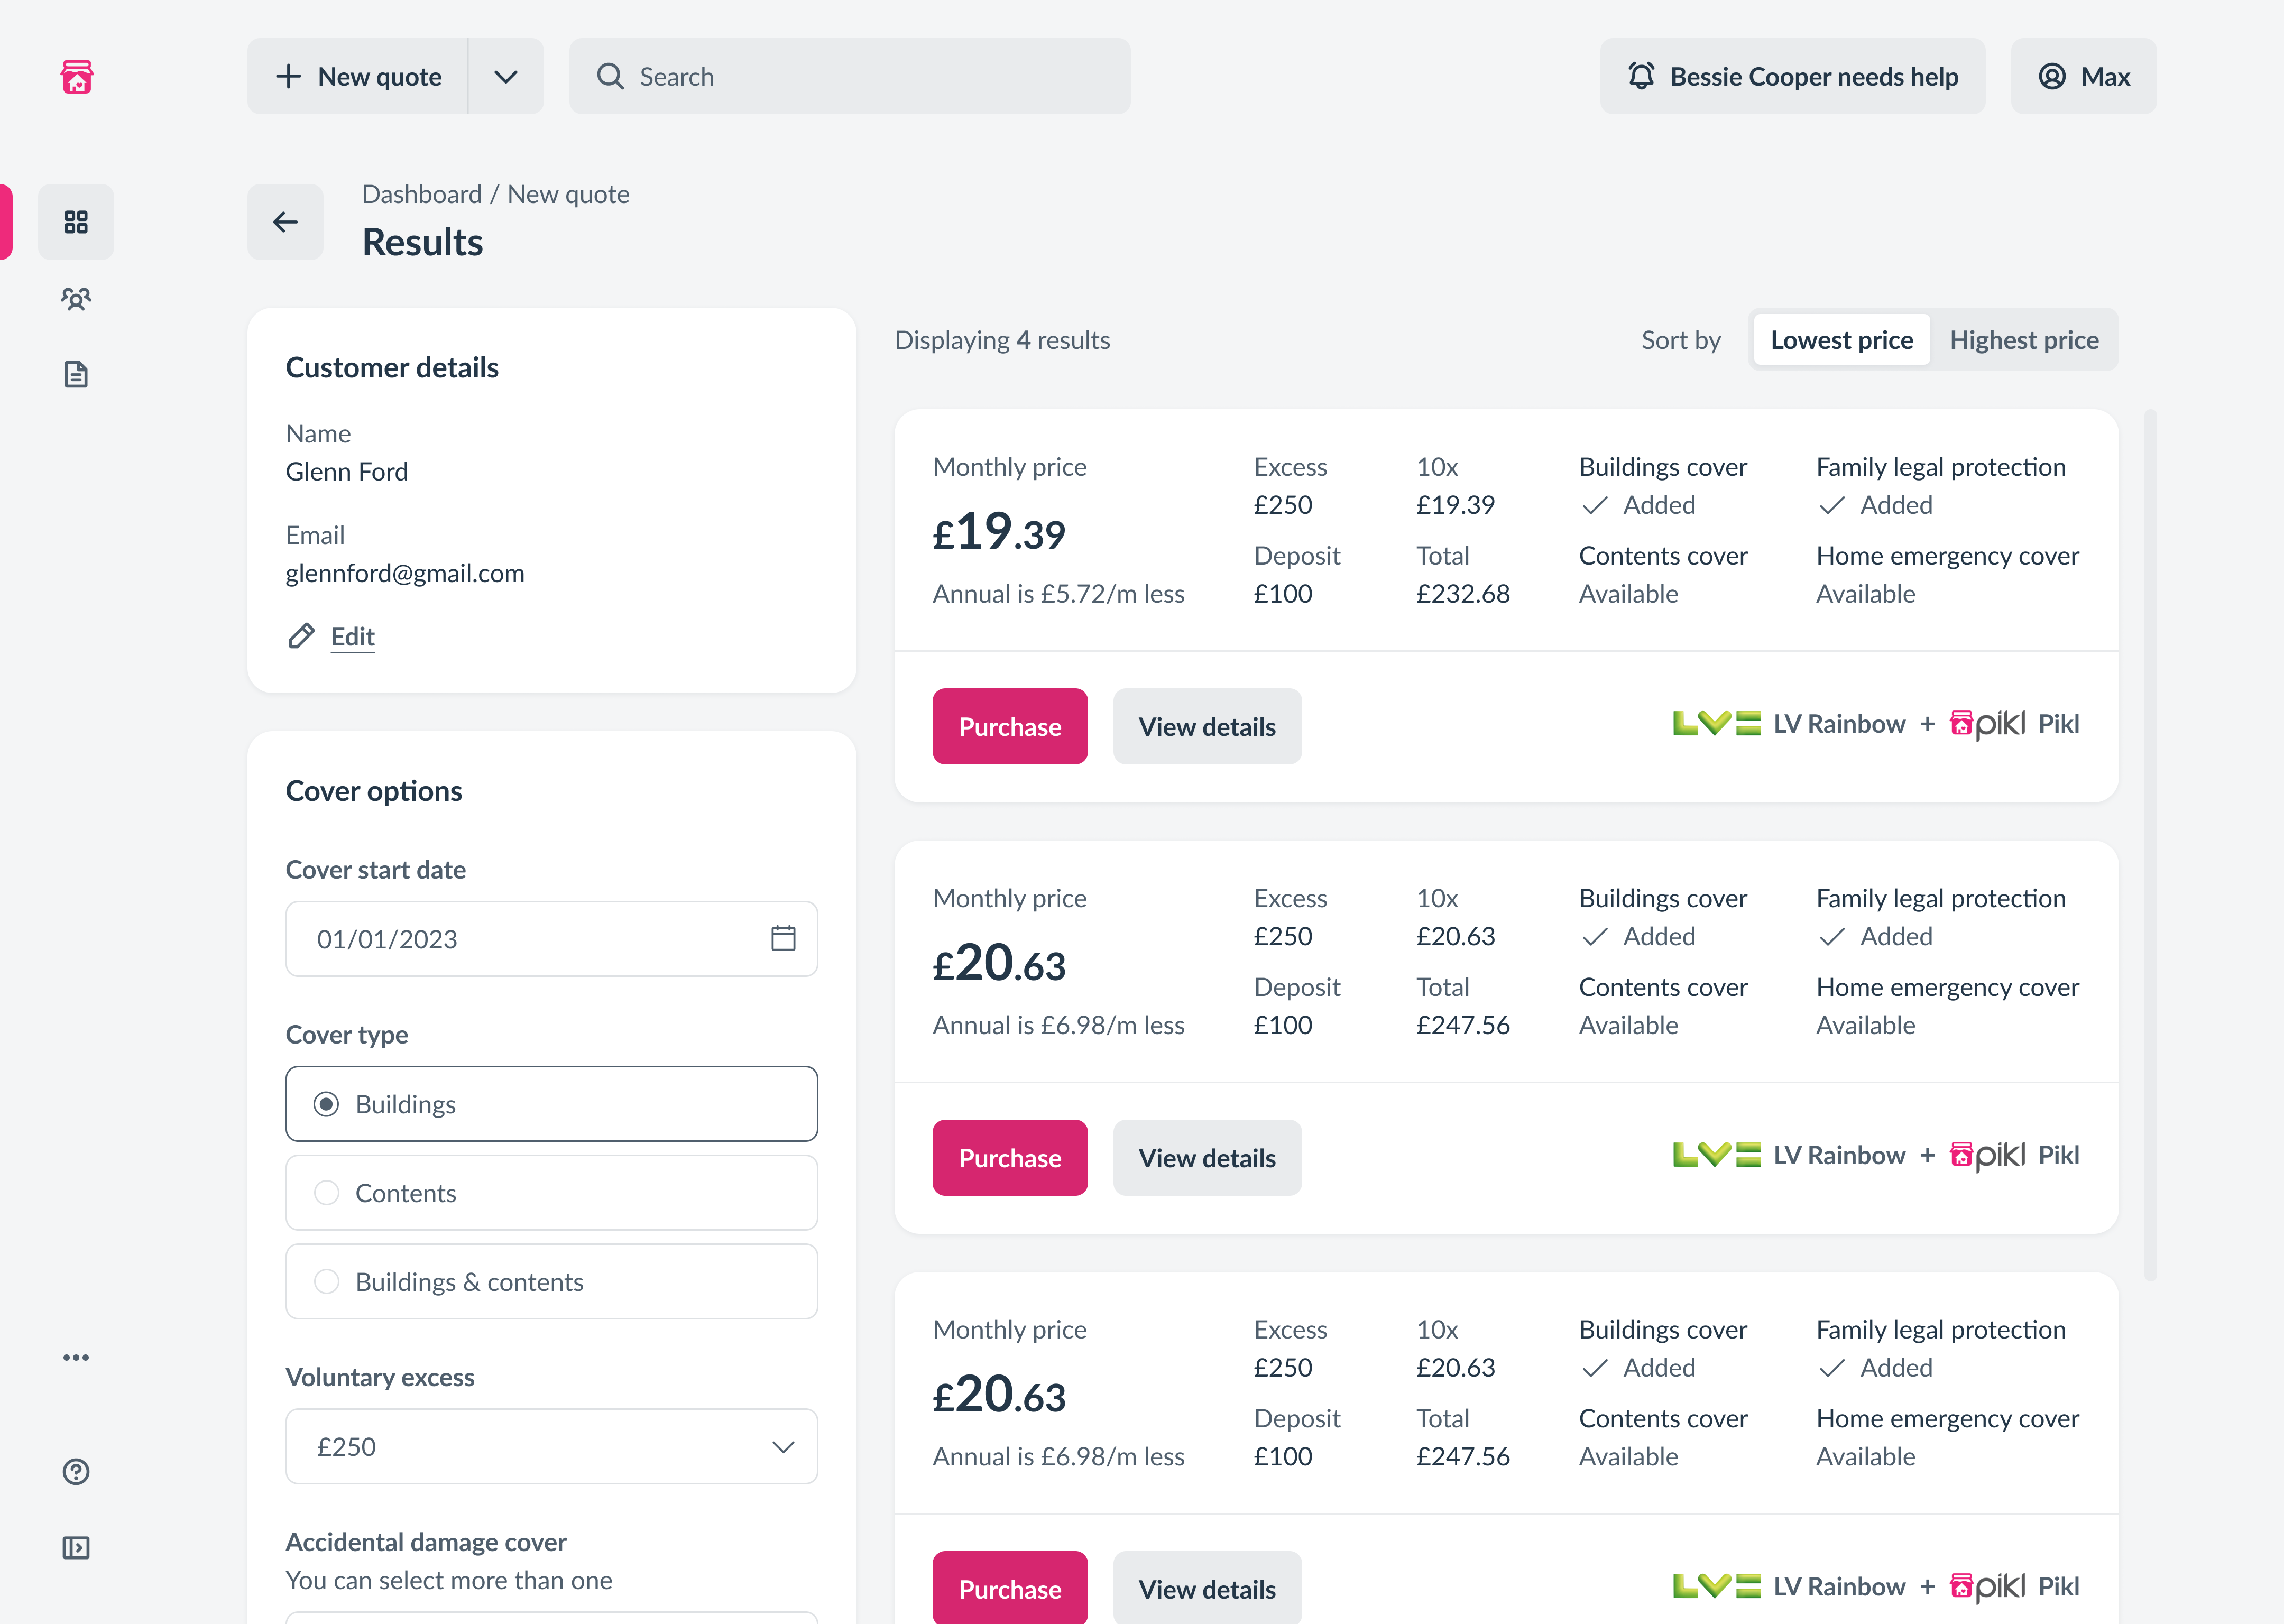
Task: Open the Voluntary excess £250 dropdown
Action: pyautogui.click(x=551, y=1447)
